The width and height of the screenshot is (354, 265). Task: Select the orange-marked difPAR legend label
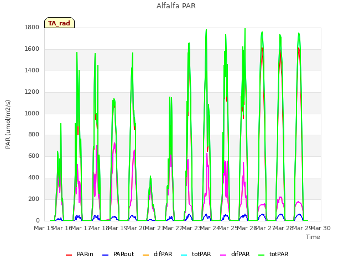click(163, 254)
